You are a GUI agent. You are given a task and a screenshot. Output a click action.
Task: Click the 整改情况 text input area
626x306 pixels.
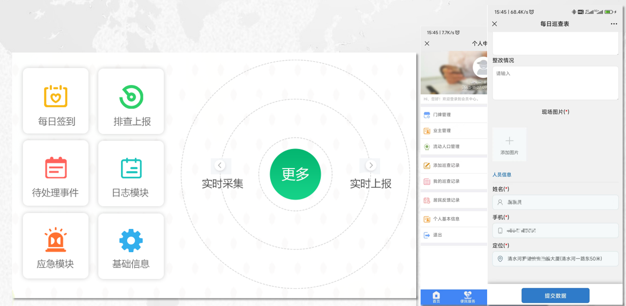(x=555, y=83)
